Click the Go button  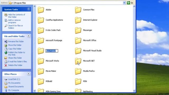click(x=130, y=3)
